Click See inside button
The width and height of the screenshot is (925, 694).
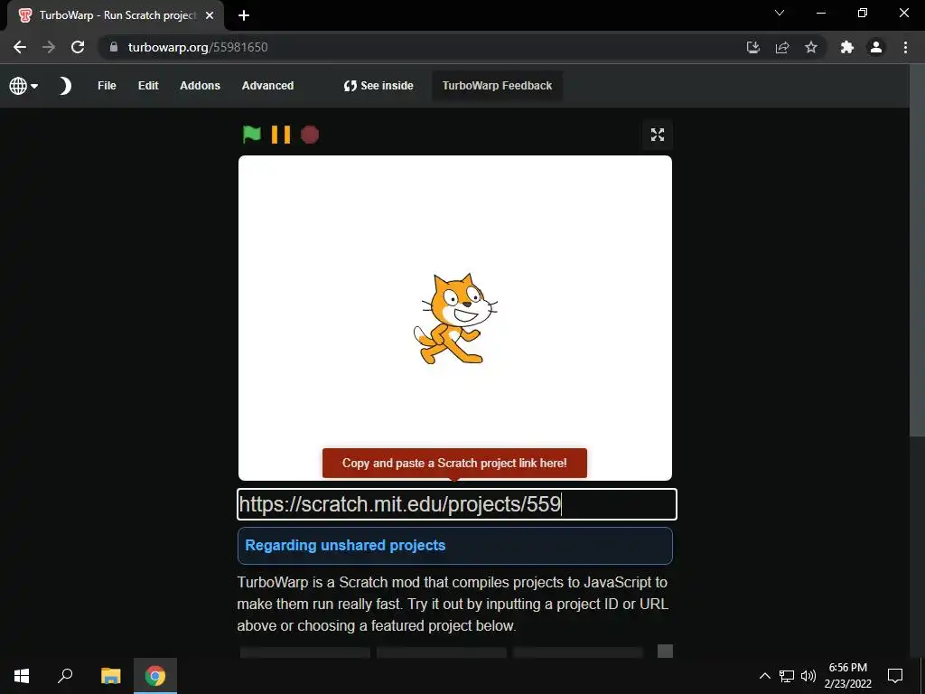coord(378,86)
